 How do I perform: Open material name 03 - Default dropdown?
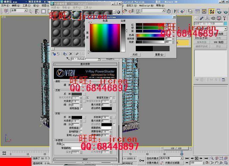99,59
